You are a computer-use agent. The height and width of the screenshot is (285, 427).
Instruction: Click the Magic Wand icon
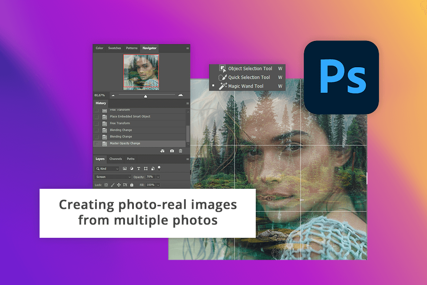pyautogui.click(x=223, y=86)
